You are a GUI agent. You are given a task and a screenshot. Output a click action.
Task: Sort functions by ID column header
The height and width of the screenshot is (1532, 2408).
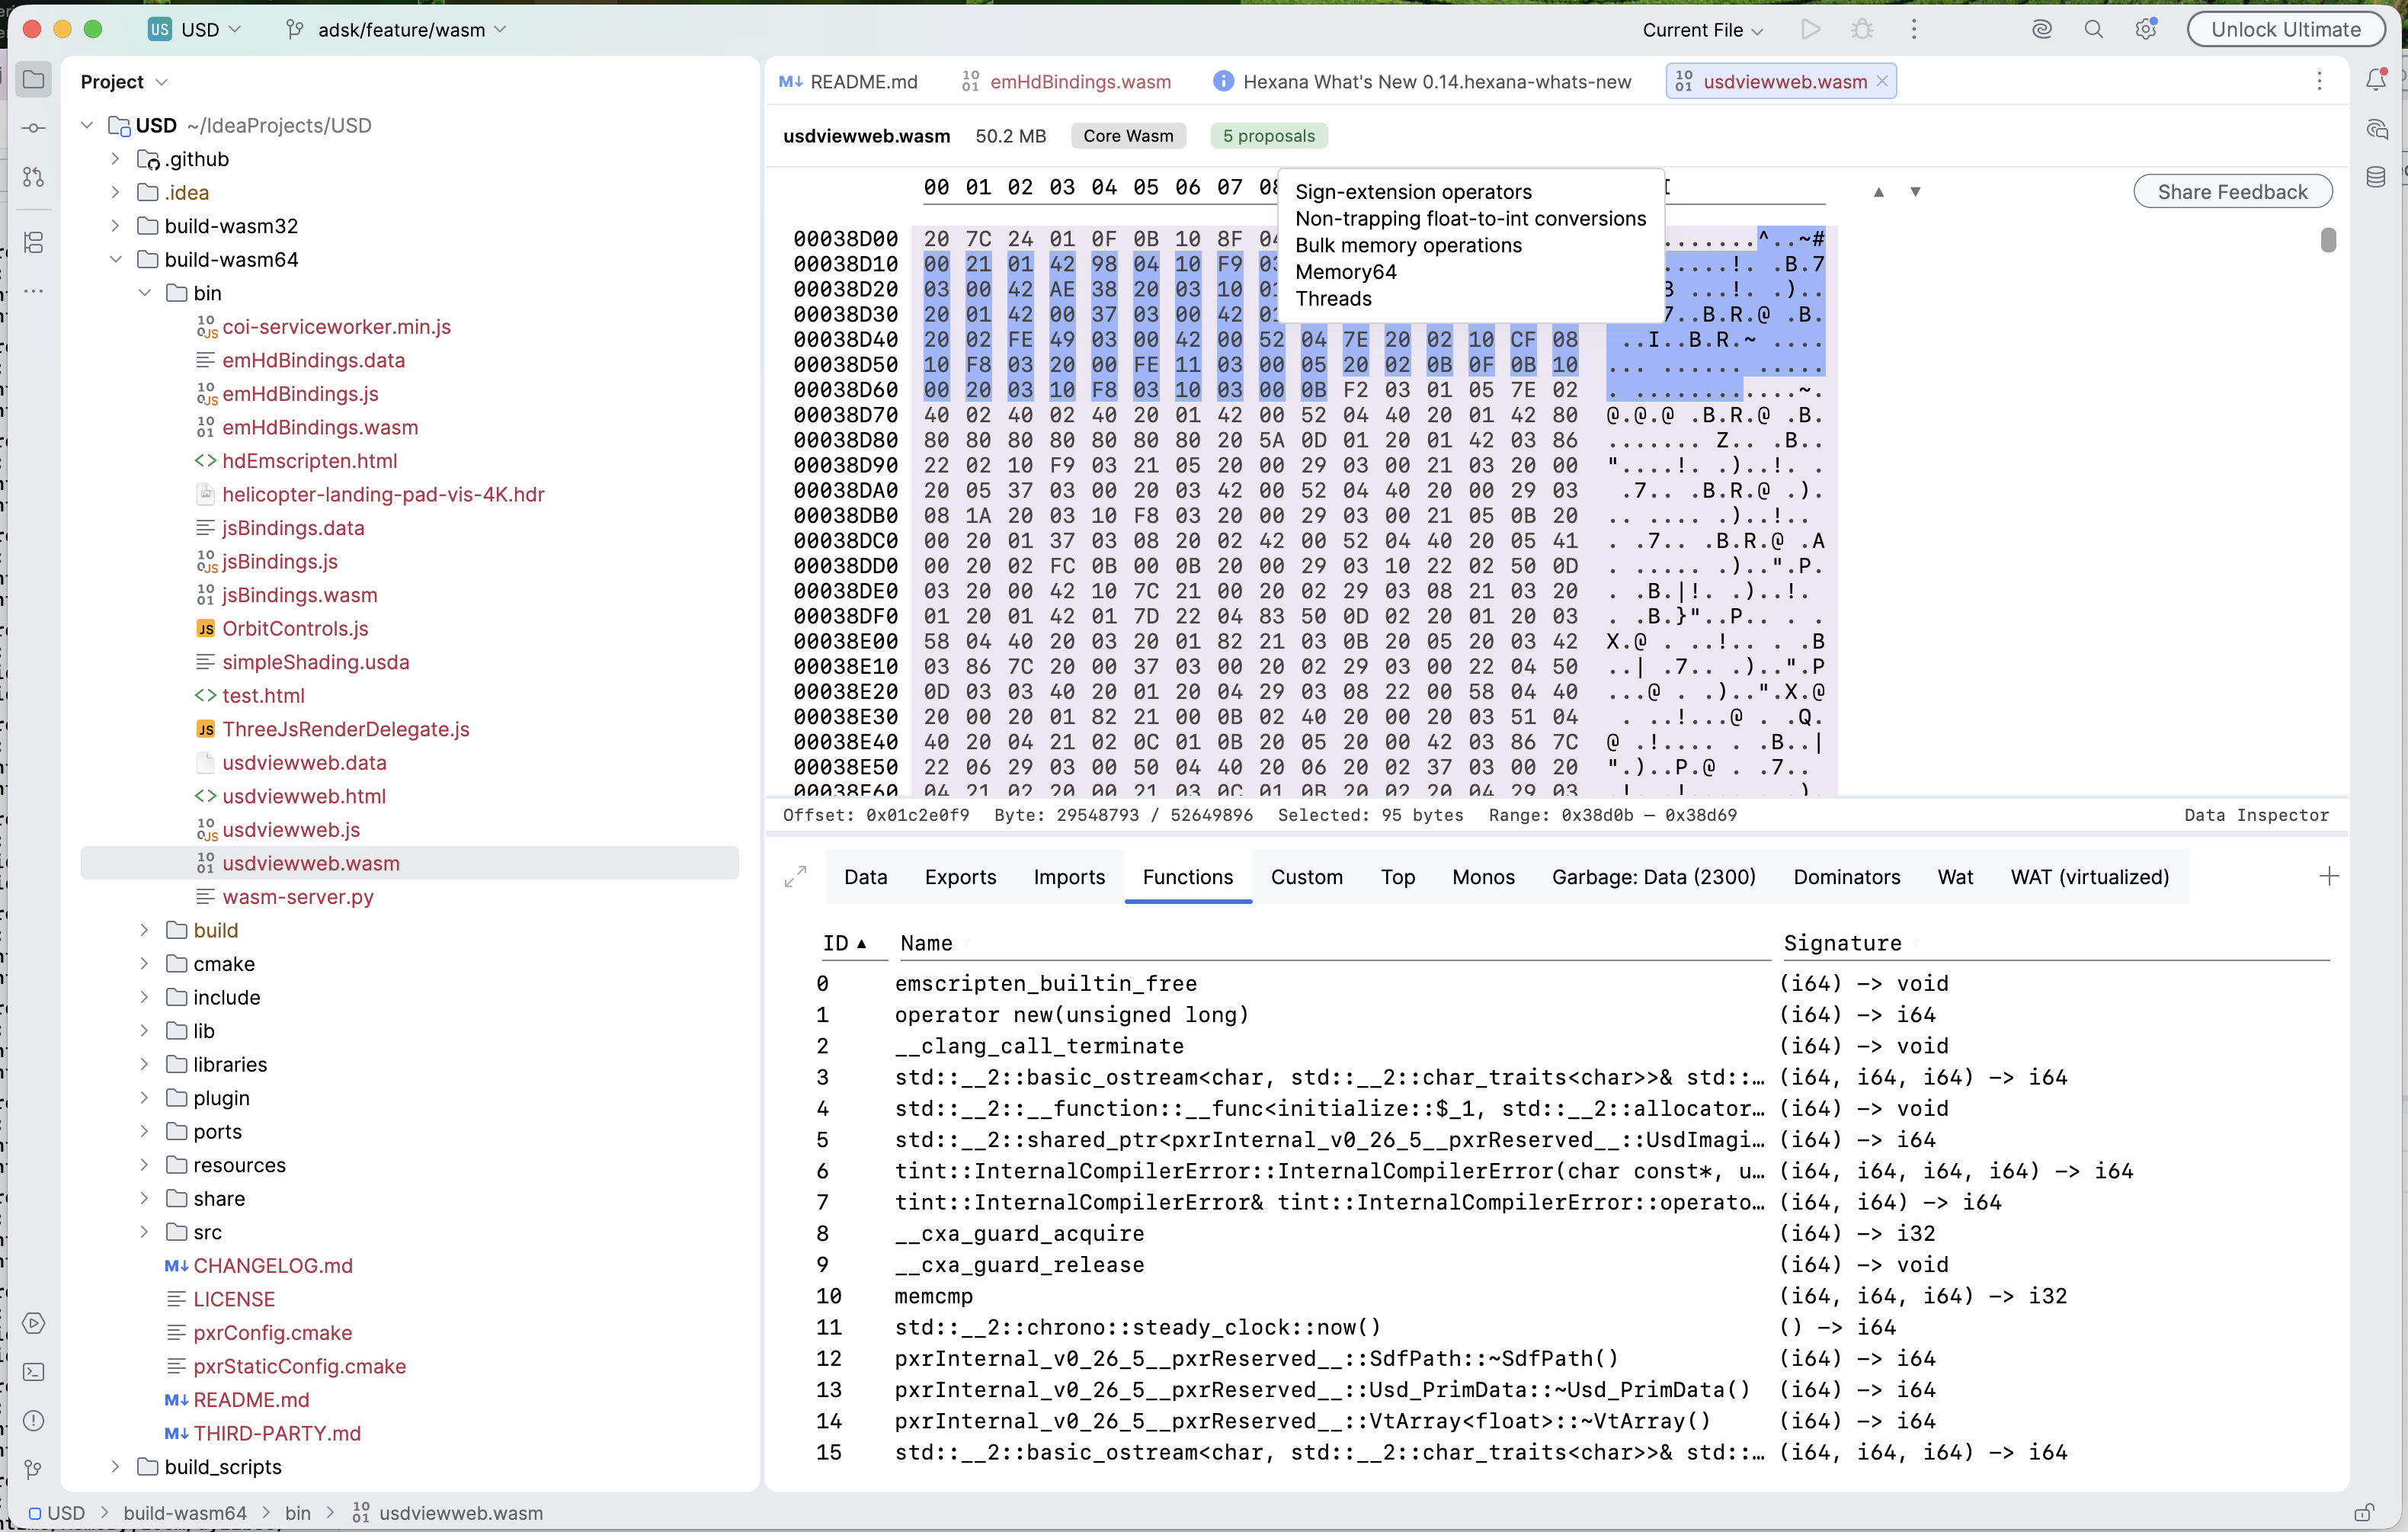click(x=844, y=943)
